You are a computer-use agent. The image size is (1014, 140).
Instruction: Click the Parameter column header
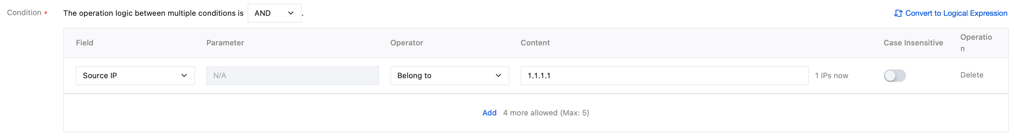point(225,43)
